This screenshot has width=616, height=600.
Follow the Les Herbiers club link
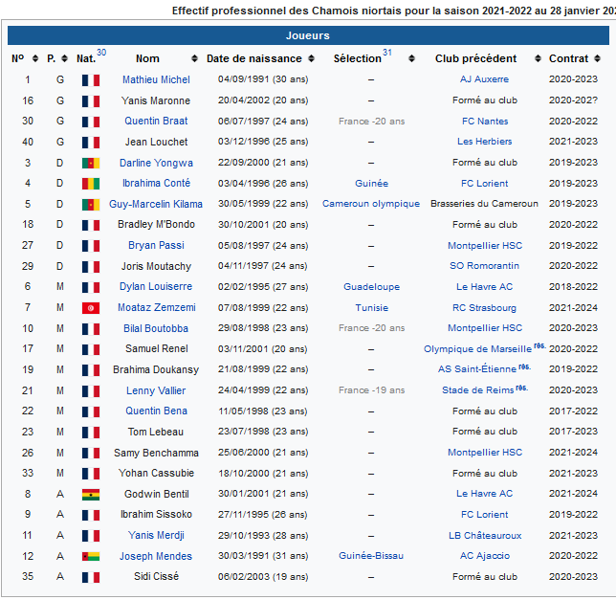(x=484, y=142)
